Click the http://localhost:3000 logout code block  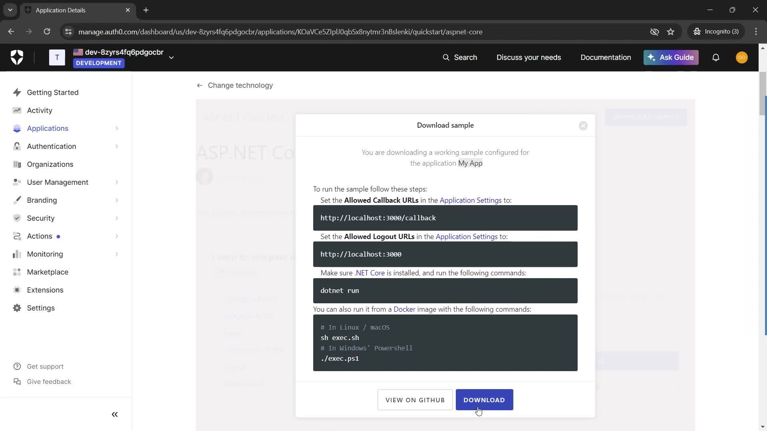(x=445, y=254)
